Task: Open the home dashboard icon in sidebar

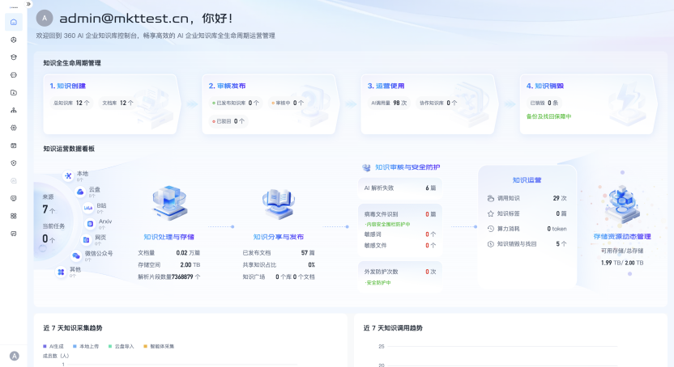Action: pyautogui.click(x=14, y=22)
